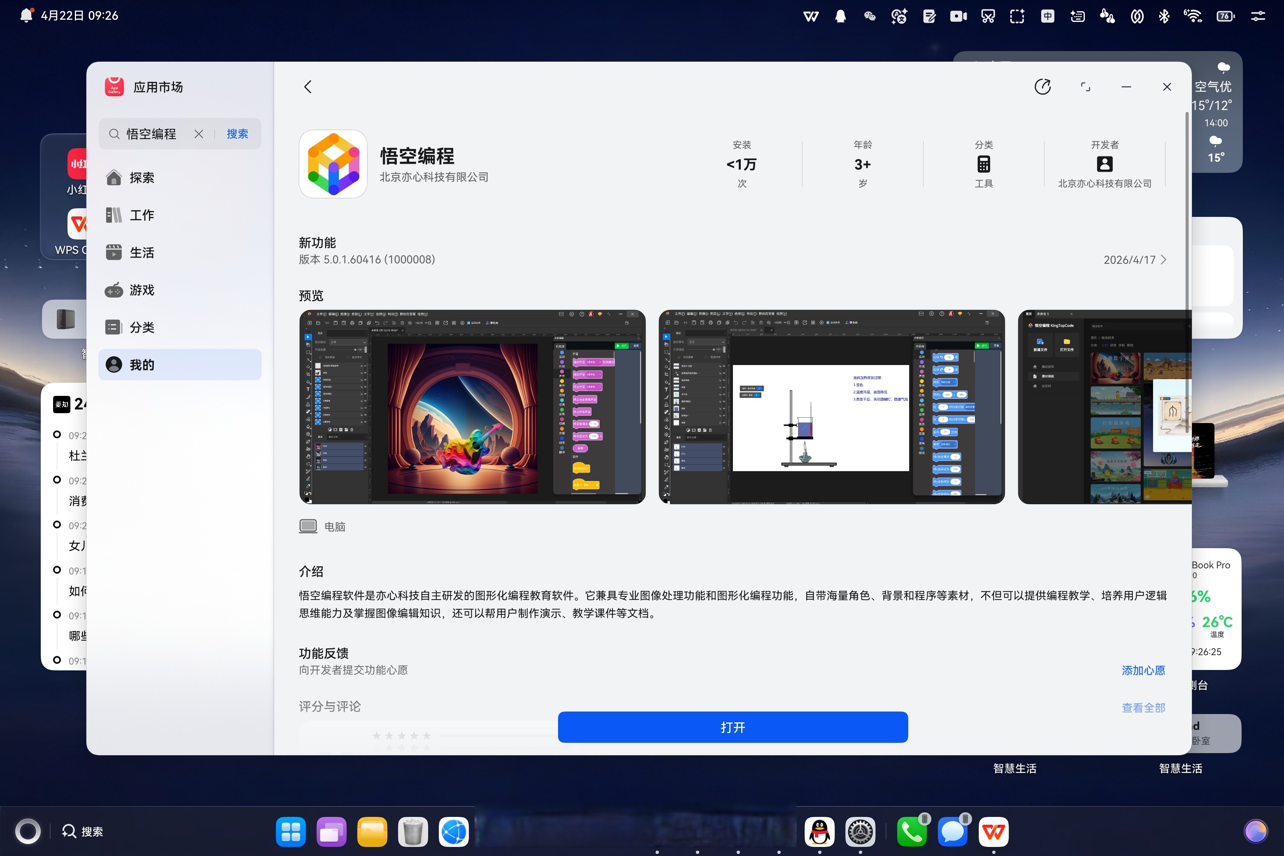
Task: Click the developer person icon
Action: point(1105,164)
